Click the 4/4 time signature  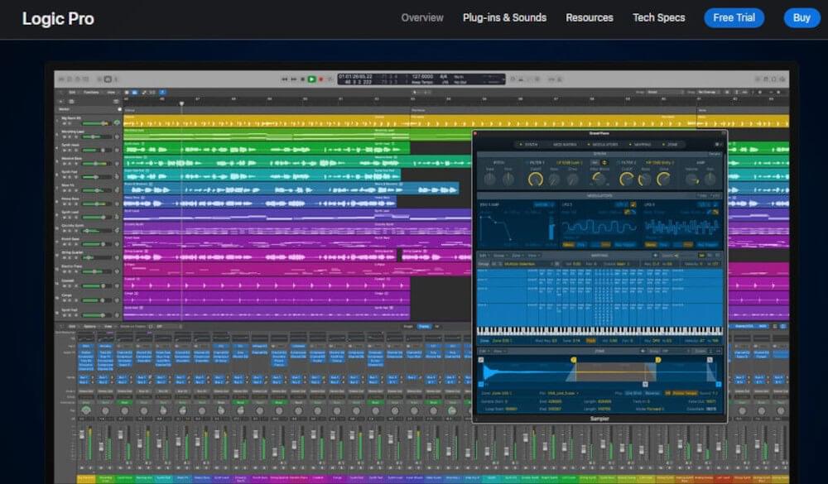click(444, 77)
